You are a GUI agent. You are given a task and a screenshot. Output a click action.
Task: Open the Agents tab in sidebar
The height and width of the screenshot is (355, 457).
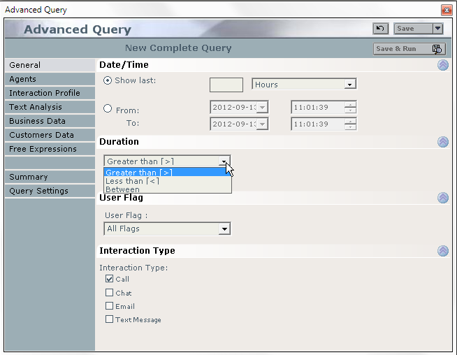pyautogui.click(x=23, y=79)
